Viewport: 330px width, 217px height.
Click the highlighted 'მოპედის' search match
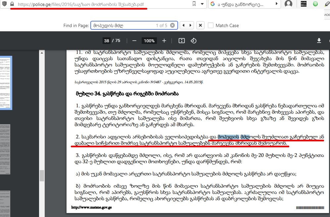pyautogui.click(x=228, y=137)
